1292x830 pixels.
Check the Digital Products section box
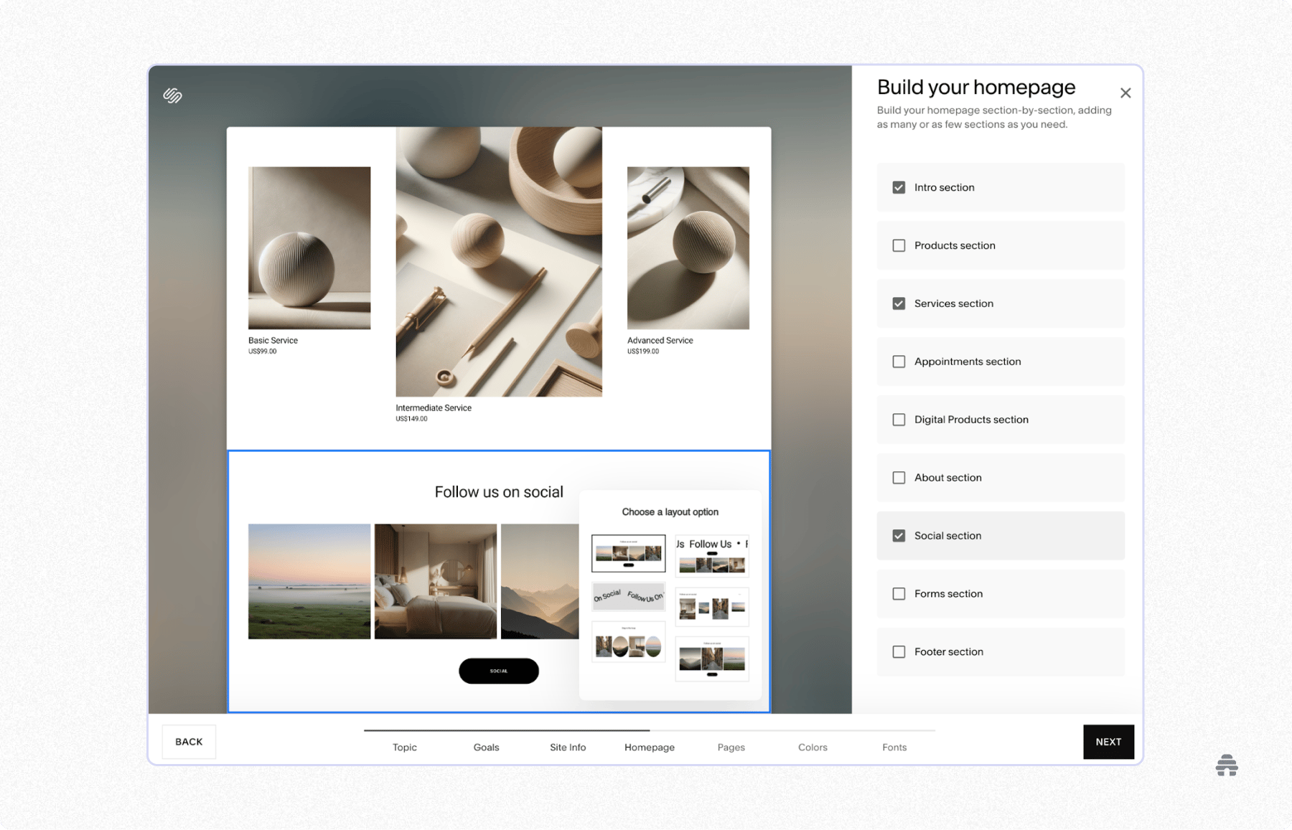899,420
